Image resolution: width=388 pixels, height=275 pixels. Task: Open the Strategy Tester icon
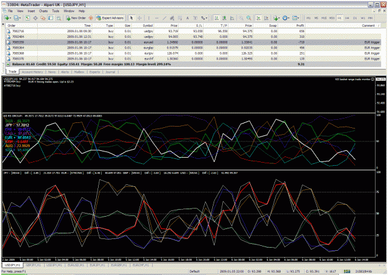pos(58,18)
